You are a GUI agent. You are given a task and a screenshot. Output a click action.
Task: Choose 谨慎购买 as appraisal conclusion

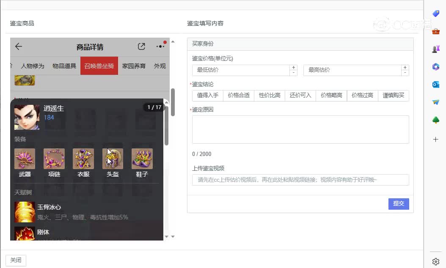pos(394,96)
